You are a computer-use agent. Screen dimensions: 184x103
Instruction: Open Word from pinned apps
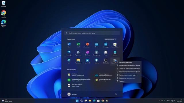pyautogui.click(x=69, y=45)
